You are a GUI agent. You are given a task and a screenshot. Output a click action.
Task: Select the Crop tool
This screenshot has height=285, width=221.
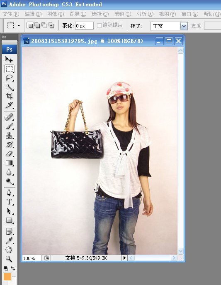[x=9, y=96]
